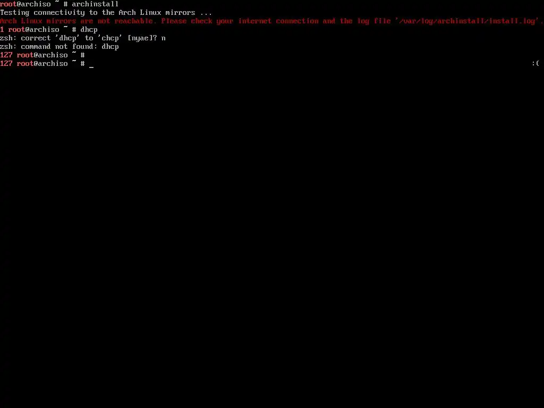Click the red log file path text

pos(466,21)
